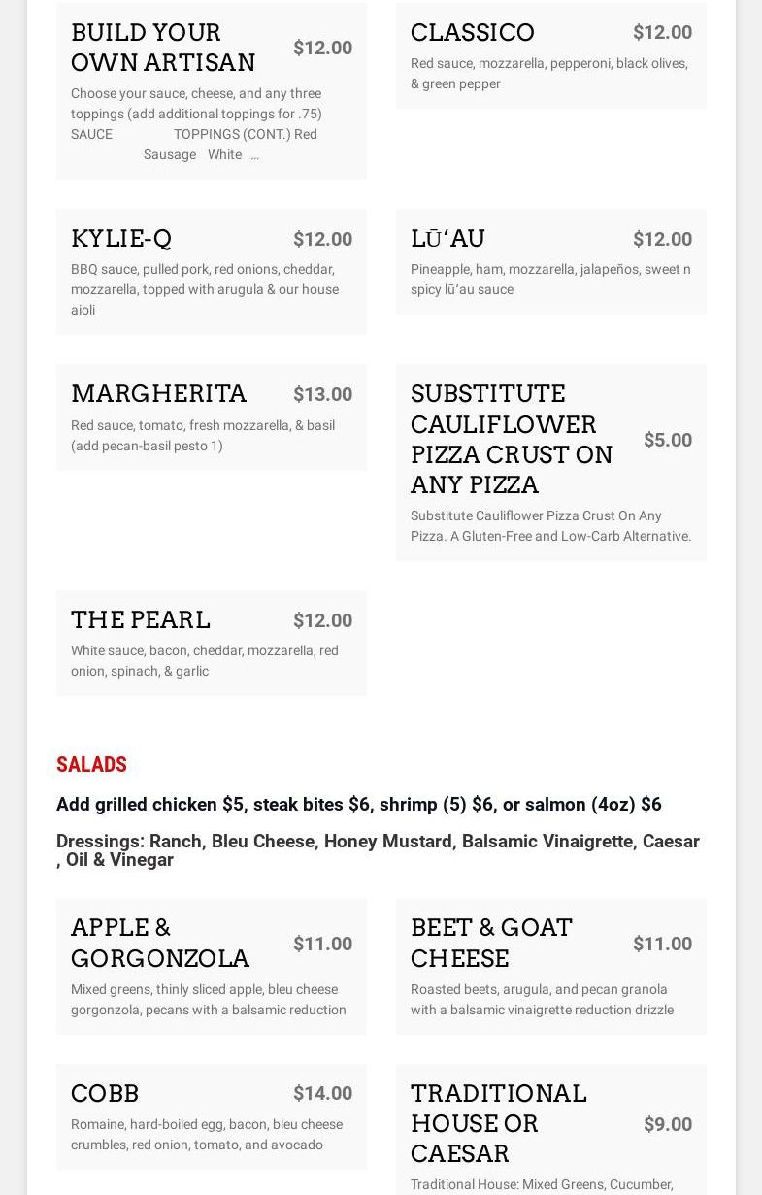Click the $13.00 Margherita price
The height and width of the screenshot is (1195, 762).
(x=322, y=394)
